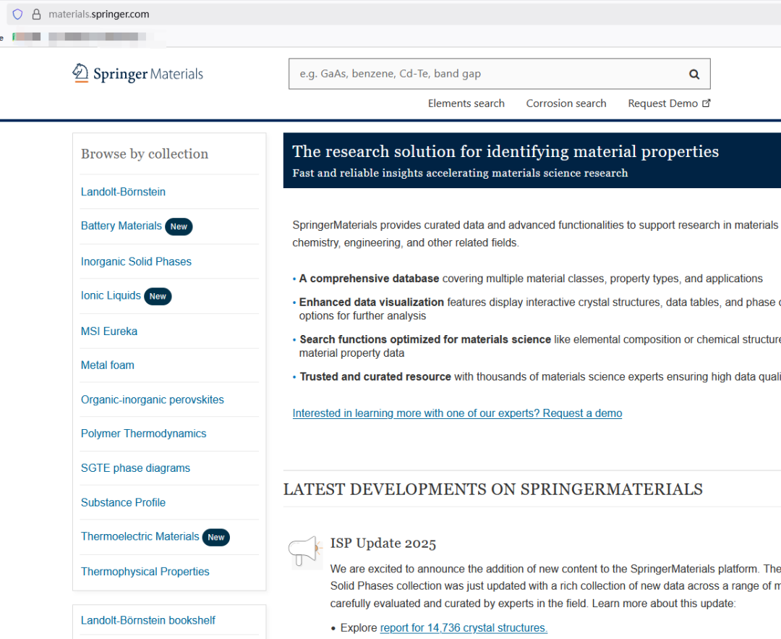Click the browser shield tracking protection icon

point(18,14)
